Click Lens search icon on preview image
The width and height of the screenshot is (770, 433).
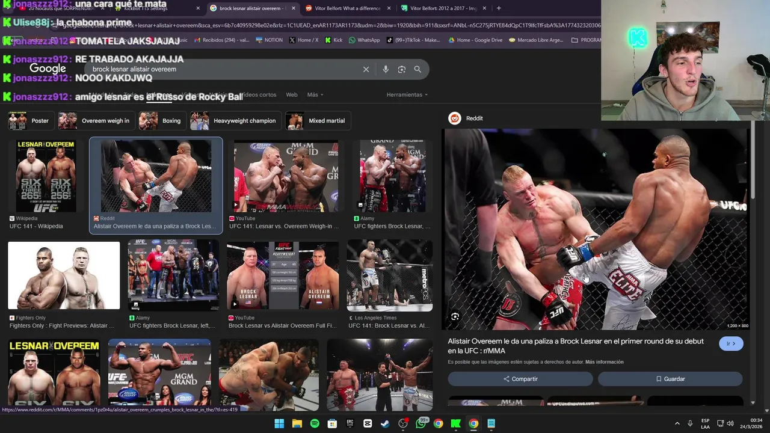pos(455,316)
